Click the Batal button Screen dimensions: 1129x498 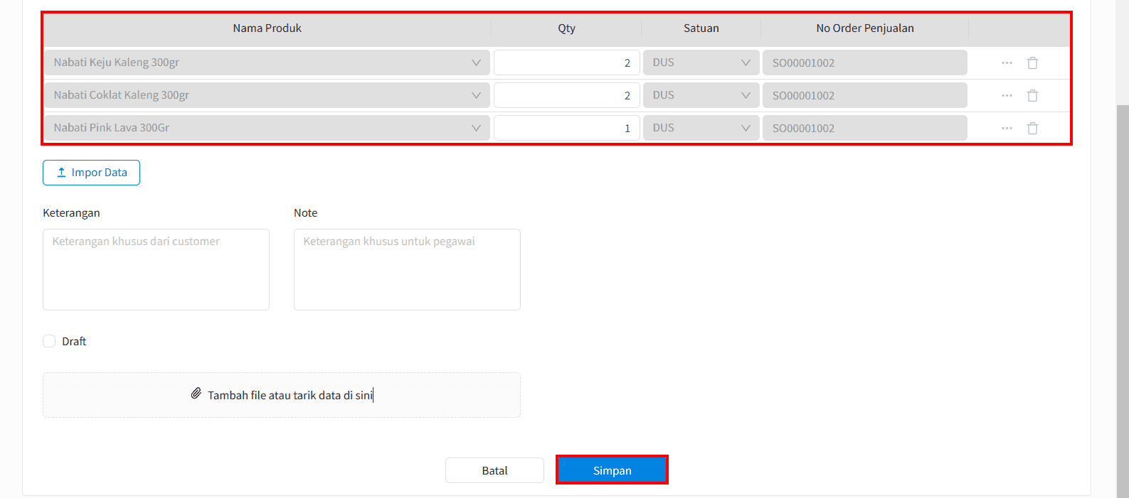(x=494, y=470)
